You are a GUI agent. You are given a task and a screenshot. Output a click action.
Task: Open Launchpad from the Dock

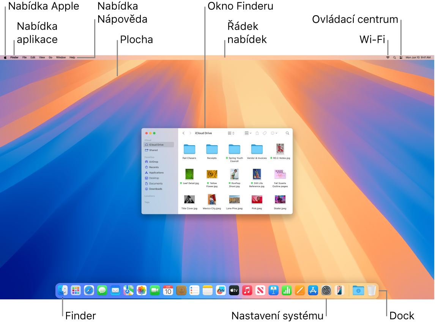[76, 291]
